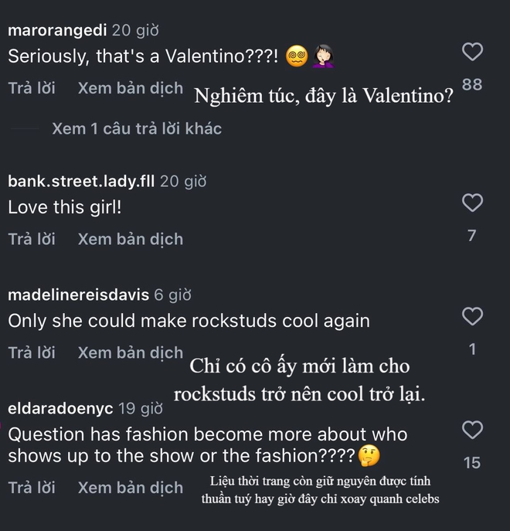View translation of rockstuds comment

131,352
